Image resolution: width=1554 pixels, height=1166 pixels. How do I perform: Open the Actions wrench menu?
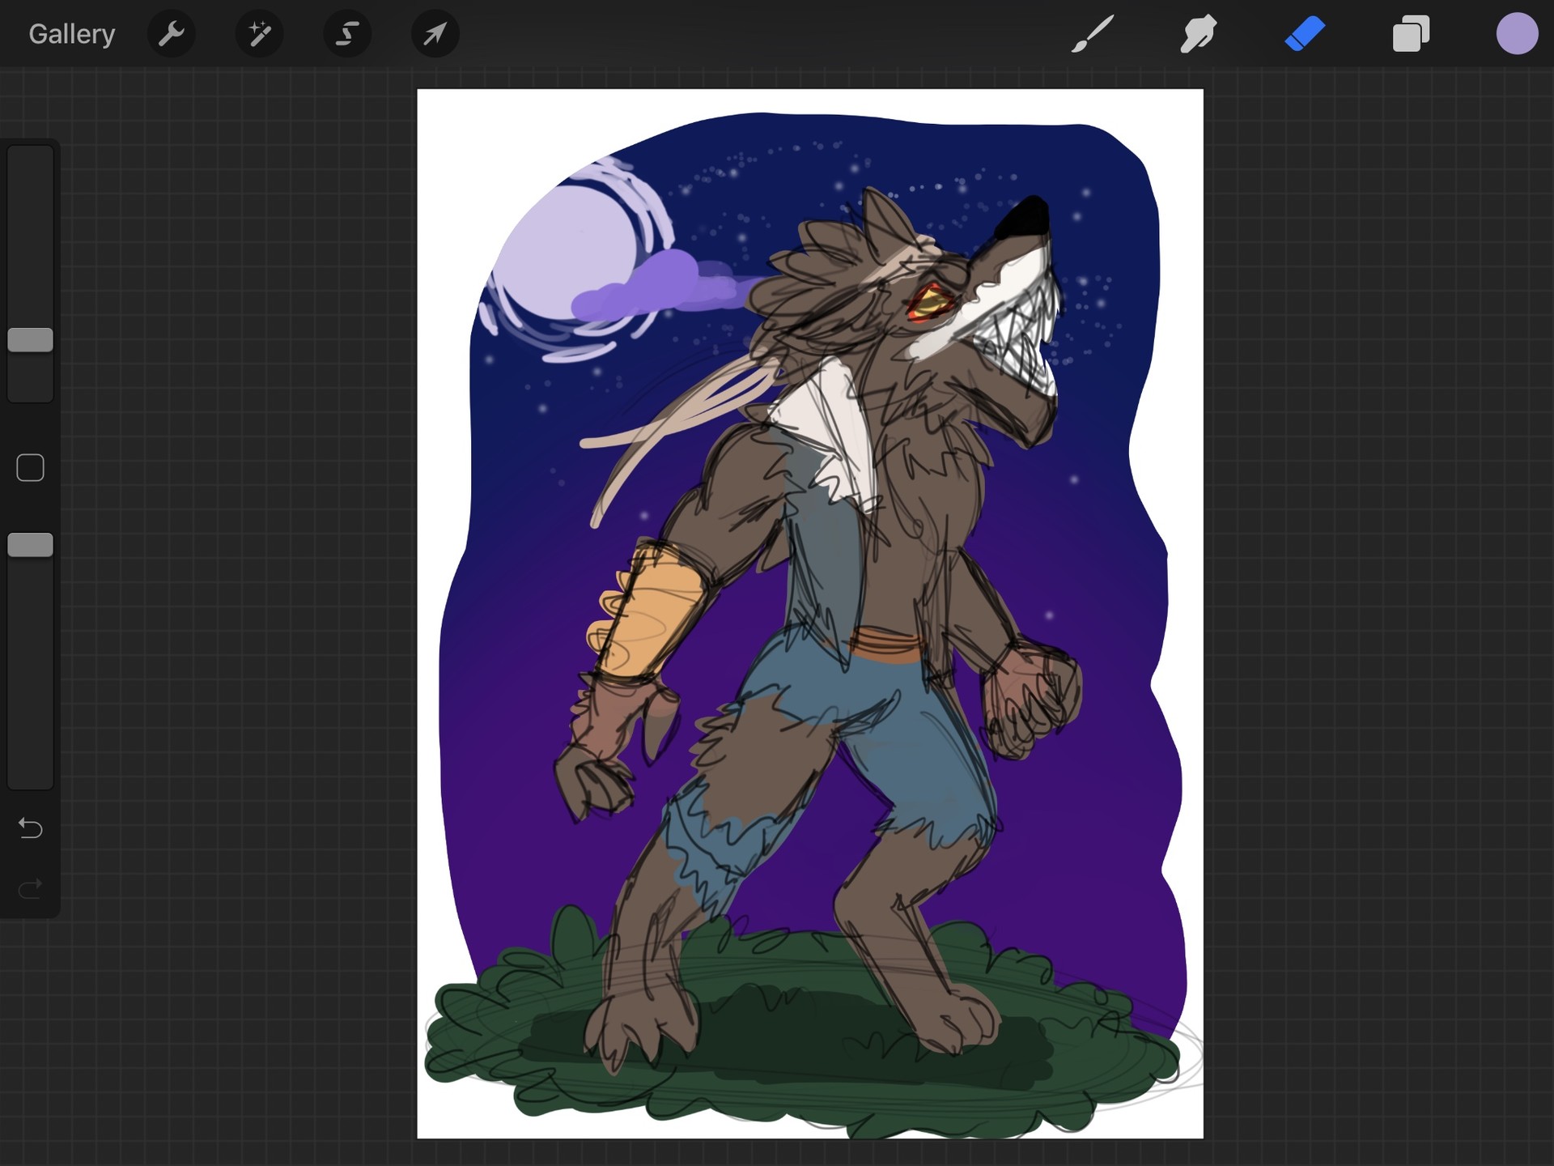[x=172, y=33]
